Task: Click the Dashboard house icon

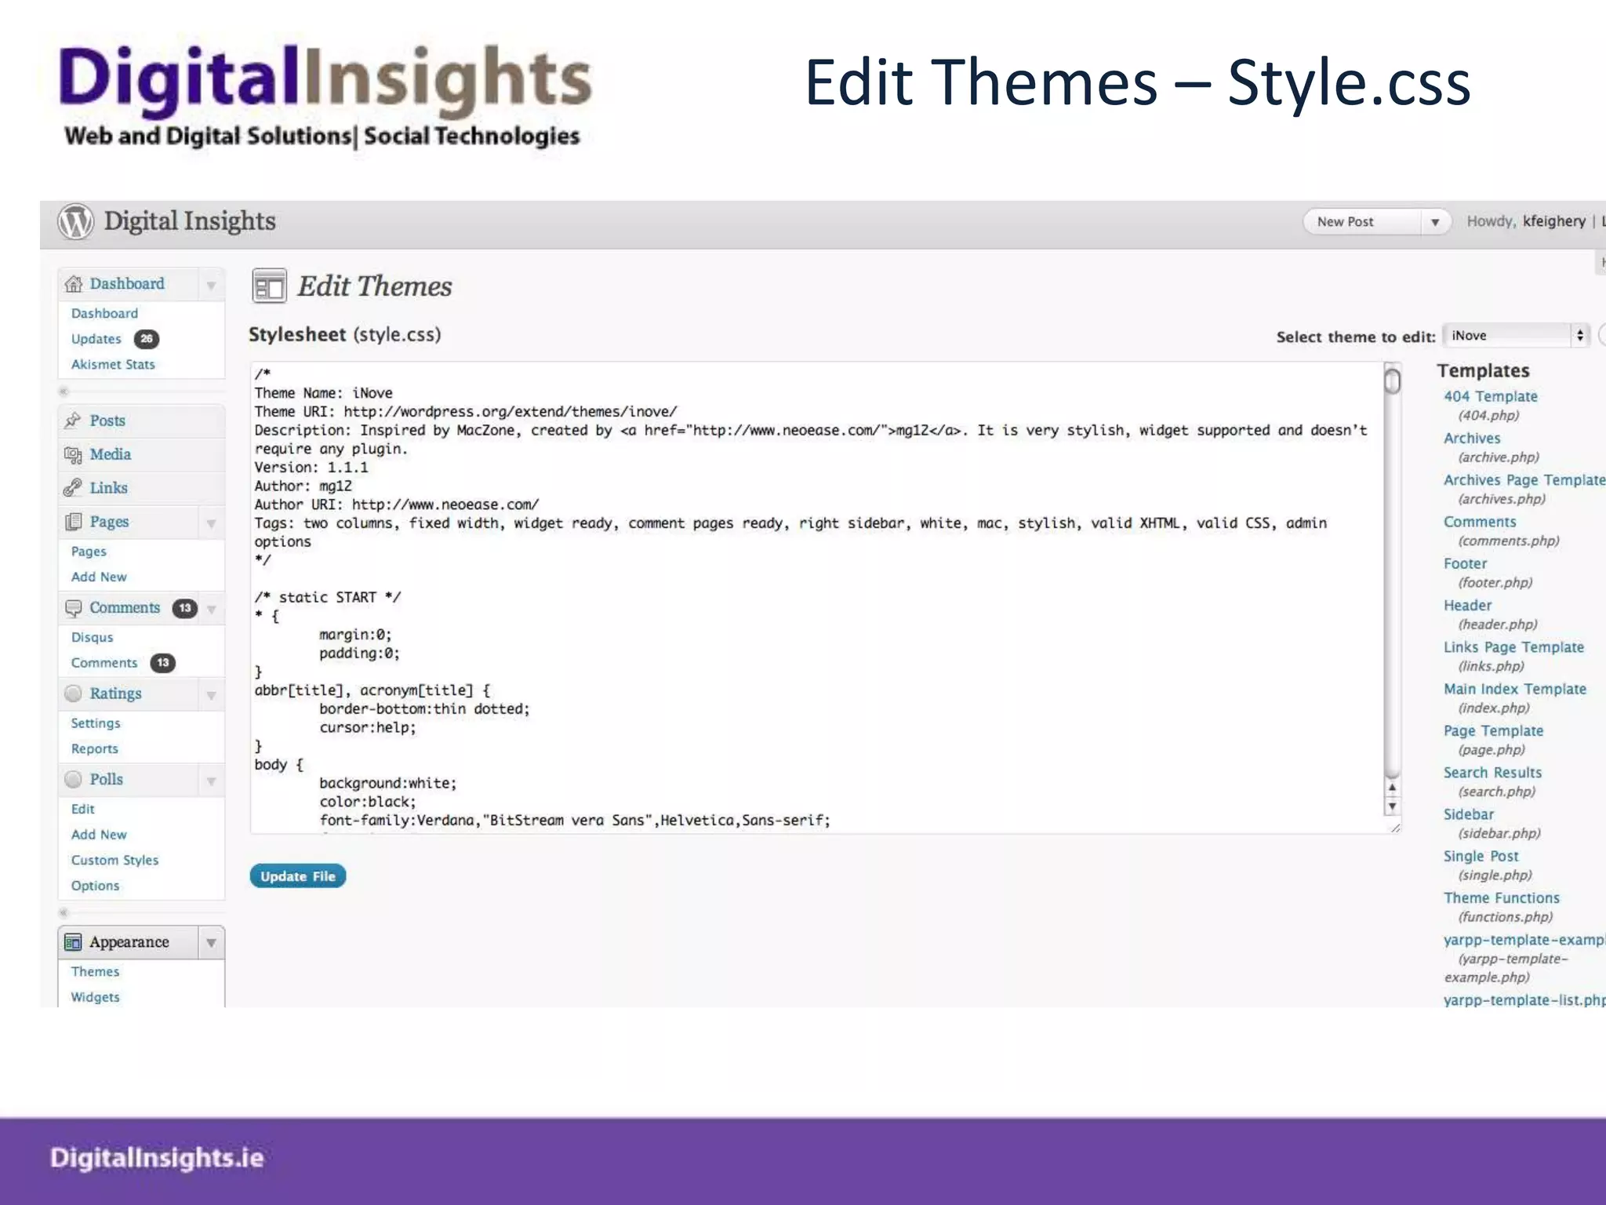Action: [74, 284]
